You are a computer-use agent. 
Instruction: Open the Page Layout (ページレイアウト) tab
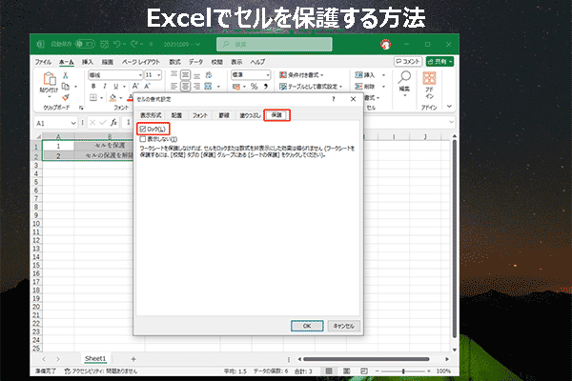(x=141, y=62)
